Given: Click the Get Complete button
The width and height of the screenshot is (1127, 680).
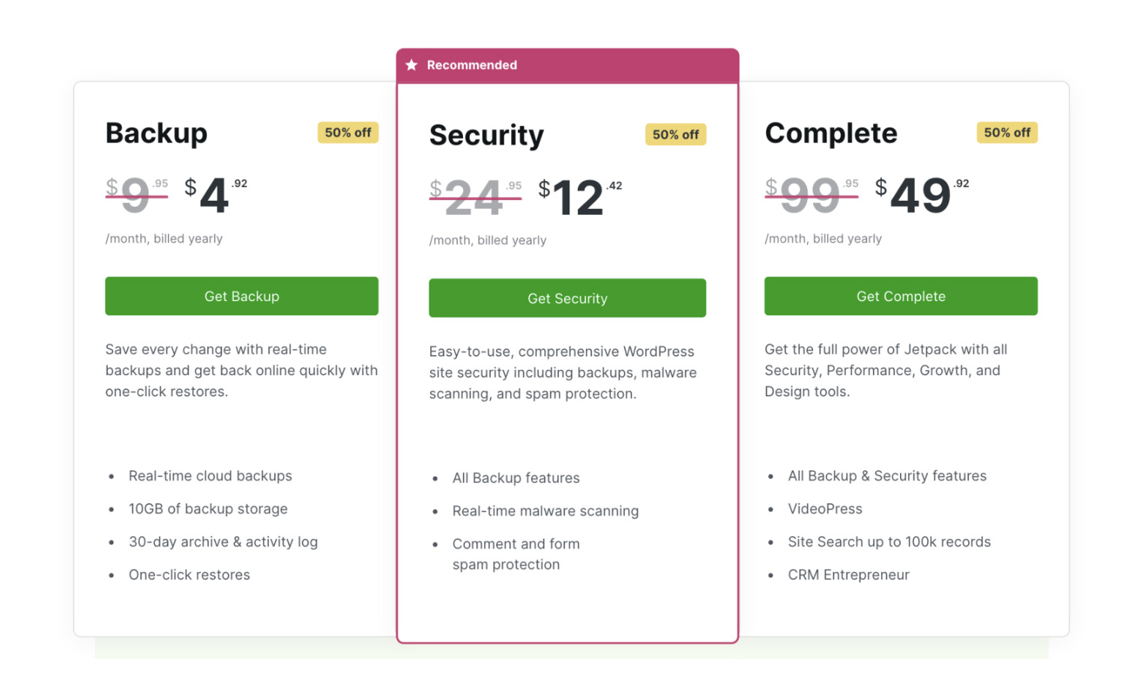Looking at the screenshot, I should [x=900, y=296].
